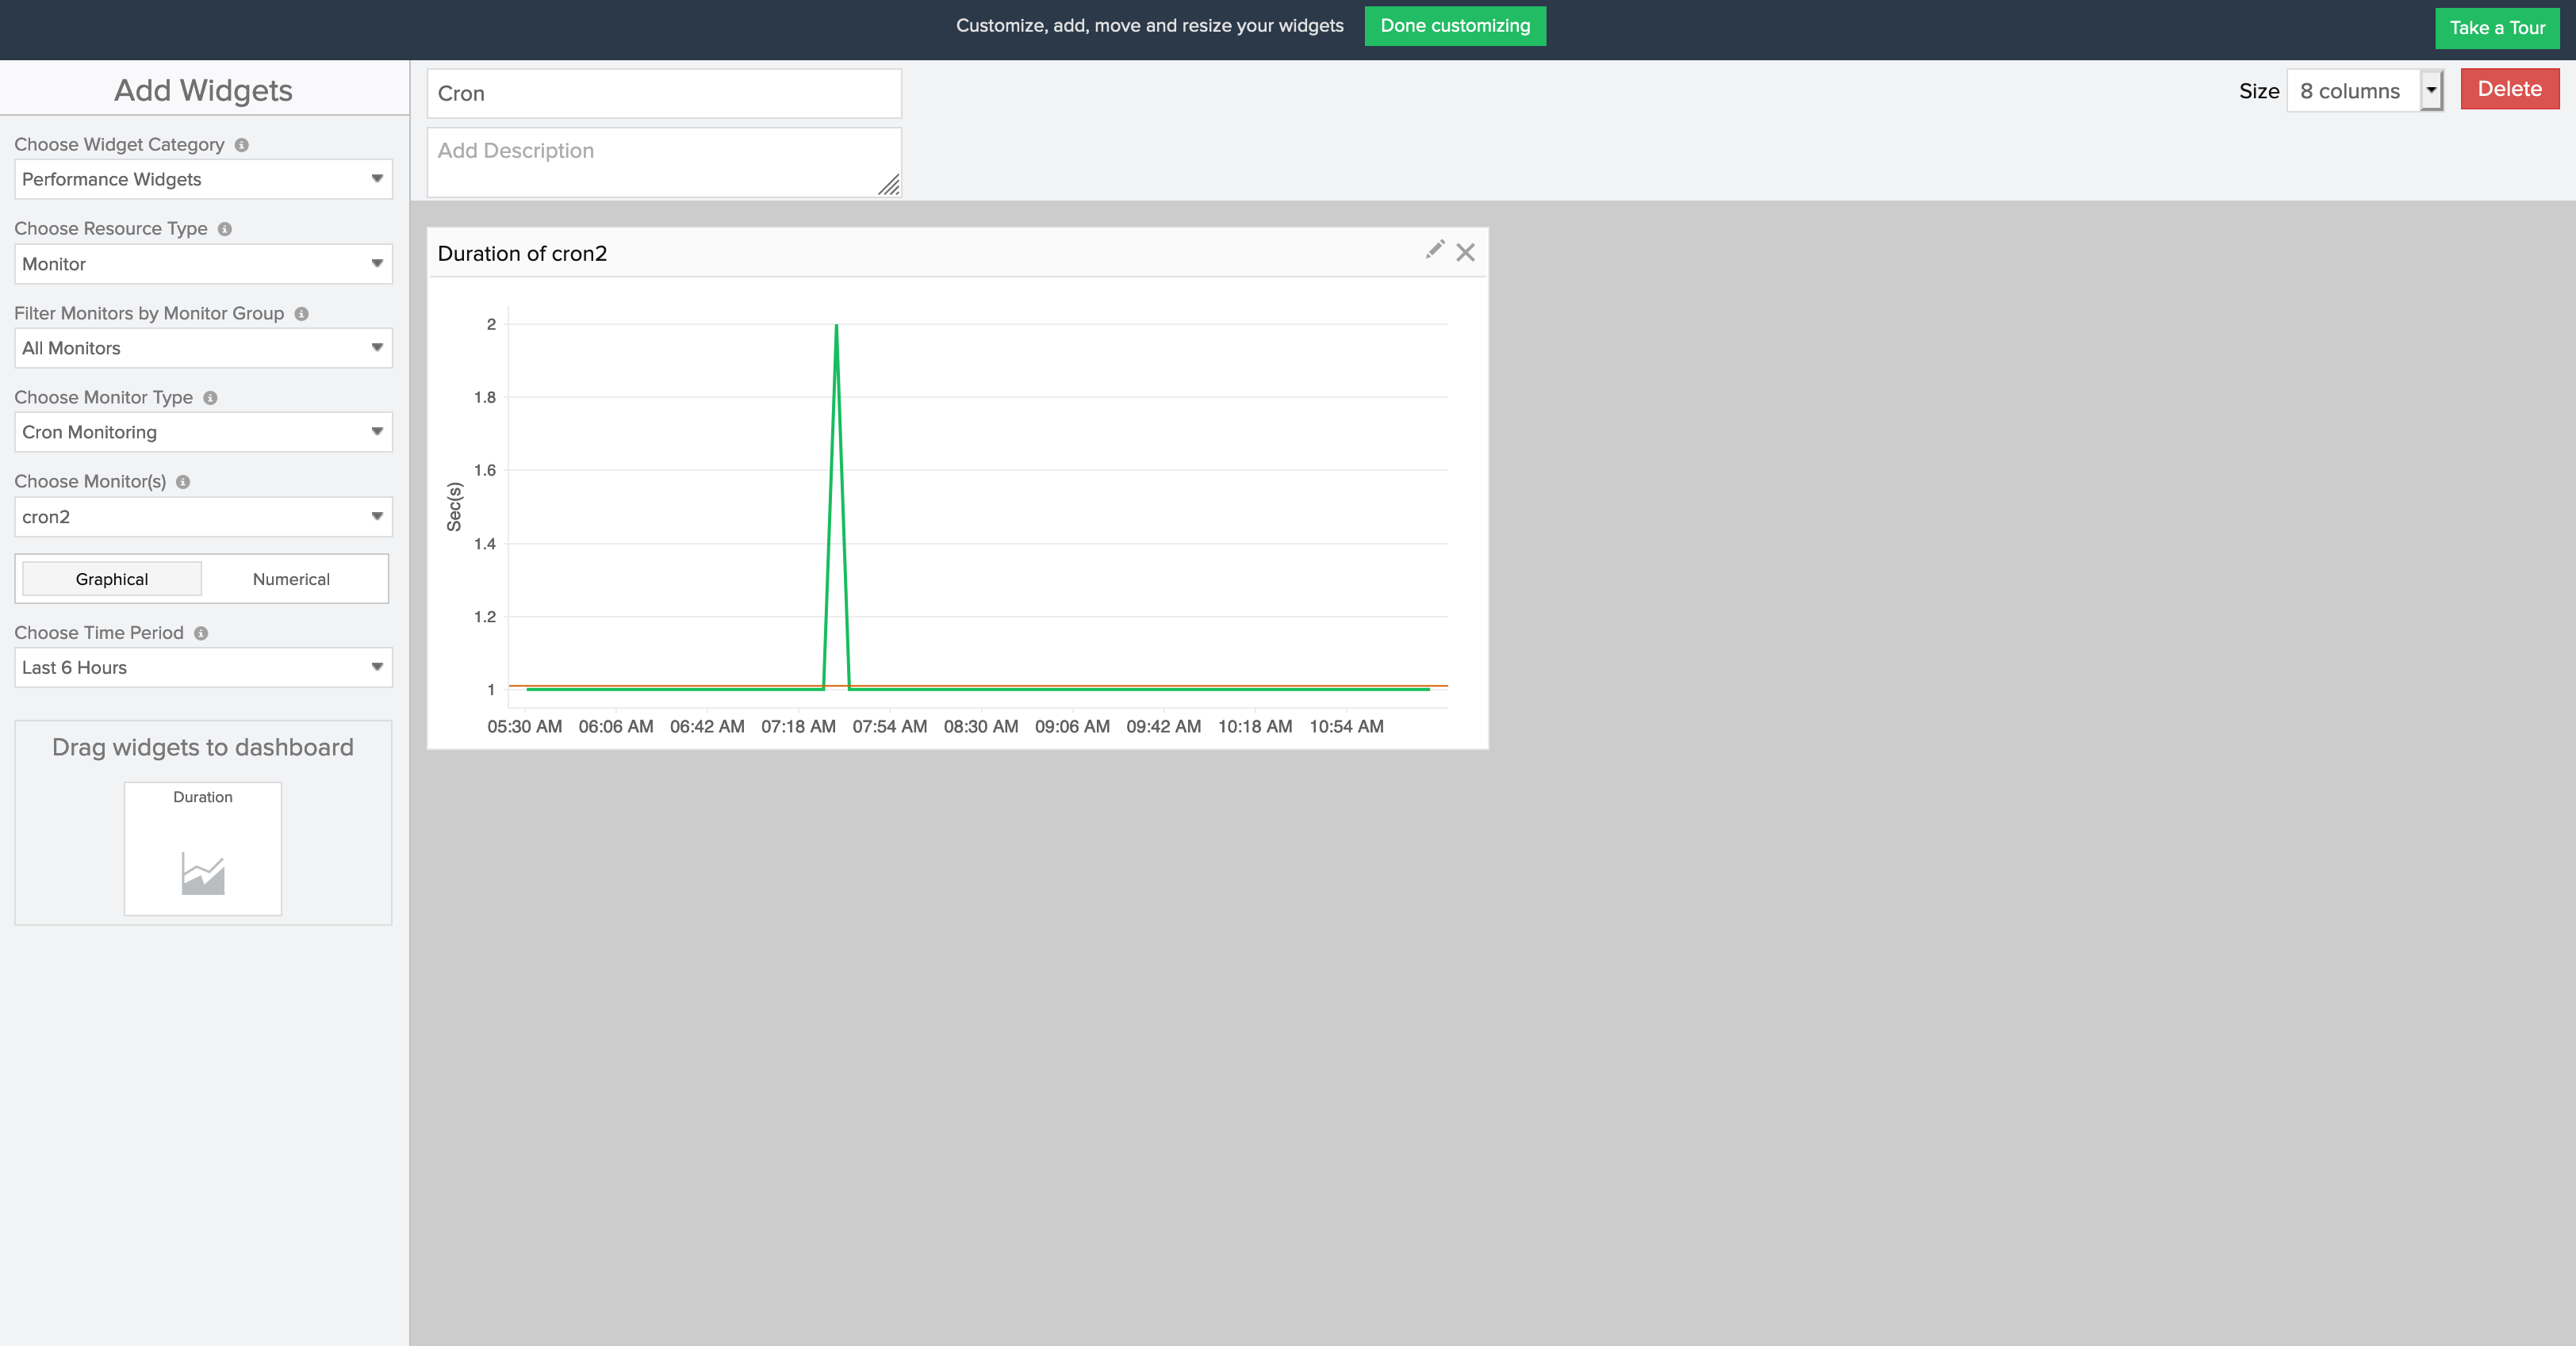Click info icon next to Choose Time Period
Image resolution: width=2576 pixels, height=1346 pixels.
201,633
